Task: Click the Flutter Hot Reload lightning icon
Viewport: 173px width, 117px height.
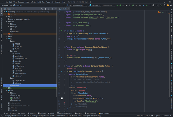Action: pyautogui.click(x=130, y=5)
